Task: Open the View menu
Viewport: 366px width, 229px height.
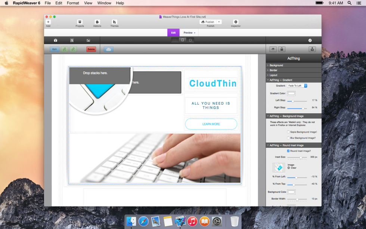Action: click(88, 3)
